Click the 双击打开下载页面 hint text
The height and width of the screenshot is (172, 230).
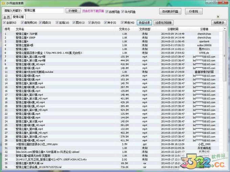pos(93,11)
